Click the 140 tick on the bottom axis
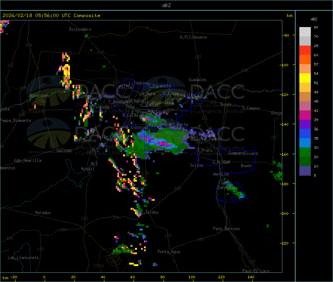333x282 pixels. [x=251, y=277]
